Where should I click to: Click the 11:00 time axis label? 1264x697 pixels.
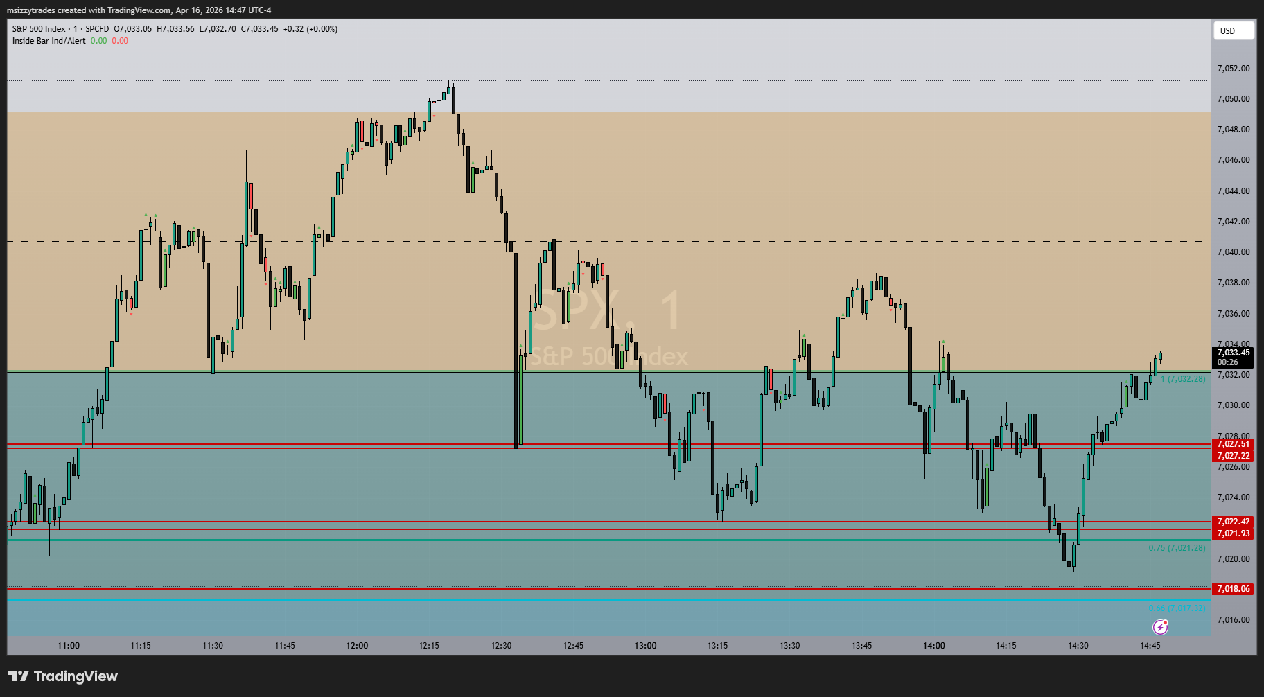(x=69, y=646)
